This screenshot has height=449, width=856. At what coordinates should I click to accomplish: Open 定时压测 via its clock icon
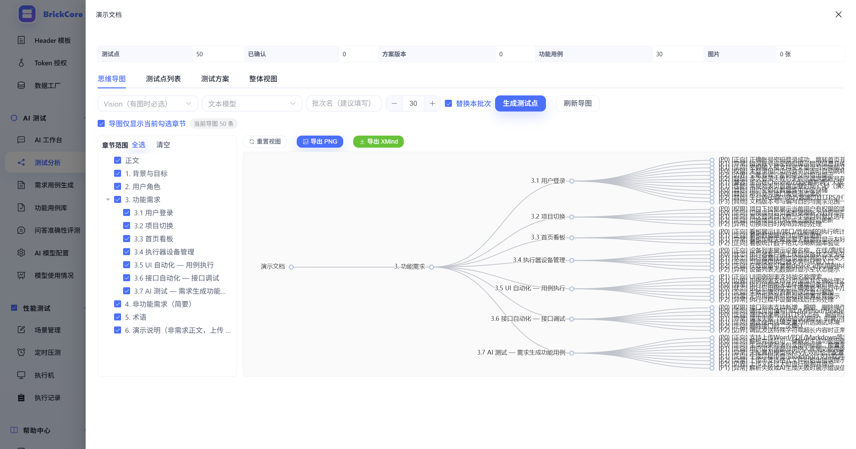point(21,352)
